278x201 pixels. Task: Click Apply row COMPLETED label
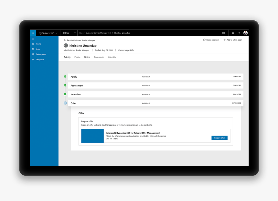237,77
